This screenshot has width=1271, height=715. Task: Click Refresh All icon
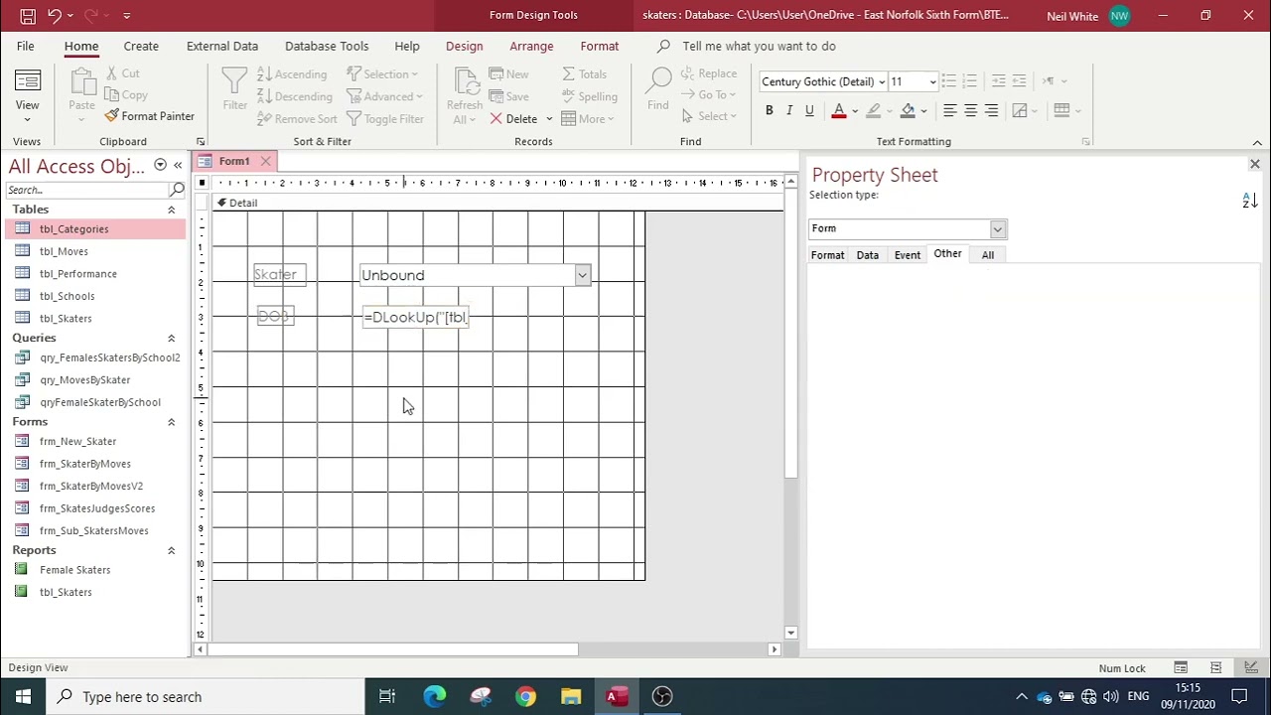[x=465, y=81]
